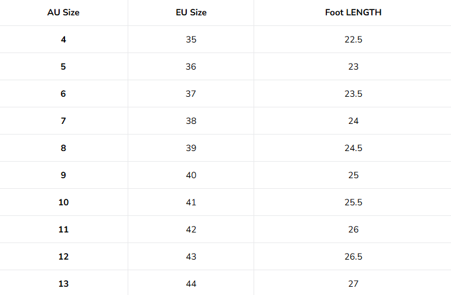Select EU size 42 value

point(191,230)
